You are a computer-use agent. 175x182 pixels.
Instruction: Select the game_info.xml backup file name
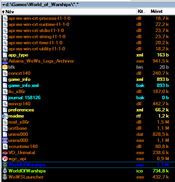coord(23,86)
